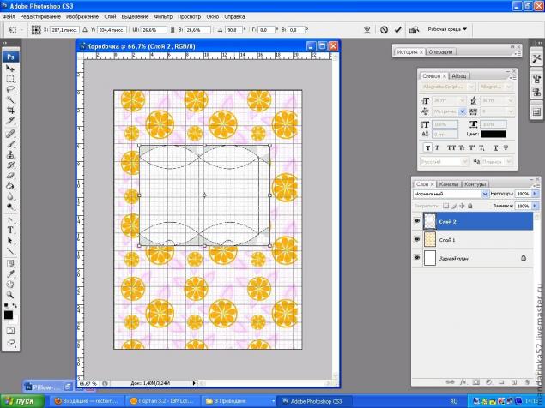Select the Type tool
Viewport: 545px width, 408px height.
point(10,231)
